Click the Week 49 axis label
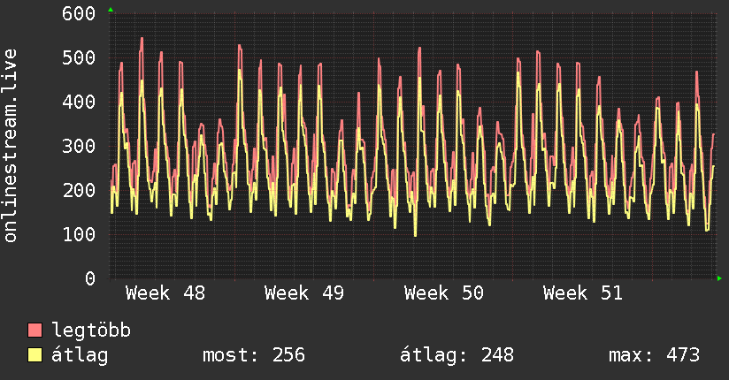This screenshot has width=729, height=380. coord(304,293)
